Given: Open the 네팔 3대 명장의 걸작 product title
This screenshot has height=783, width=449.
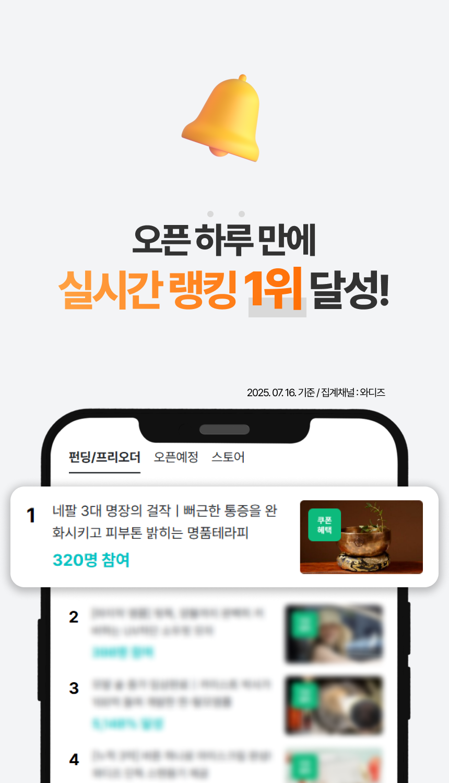Looking at the screenshot, I should point(164,521).
